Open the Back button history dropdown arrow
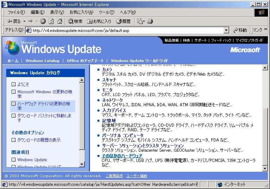Viewport: 270px width, 189px height. pos(24,21)
